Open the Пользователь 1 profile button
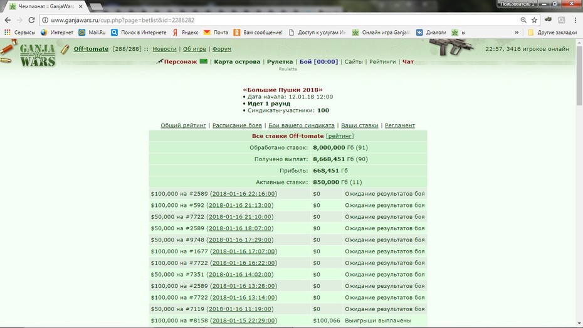Image resolution: width=583 pixels, height=328 pixels. pos(517,4)
